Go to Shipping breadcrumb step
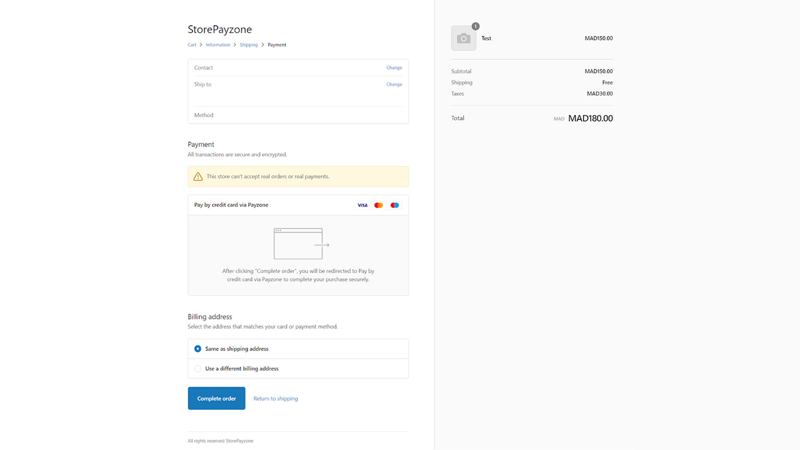 pos(249,45)
